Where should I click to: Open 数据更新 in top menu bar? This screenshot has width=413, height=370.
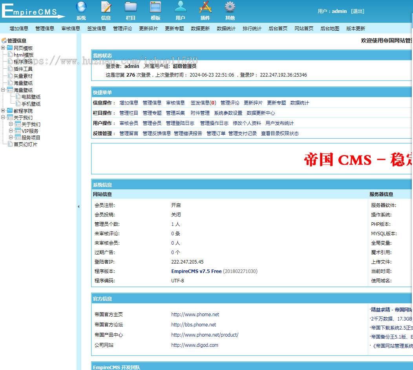(x=200, y=28)
